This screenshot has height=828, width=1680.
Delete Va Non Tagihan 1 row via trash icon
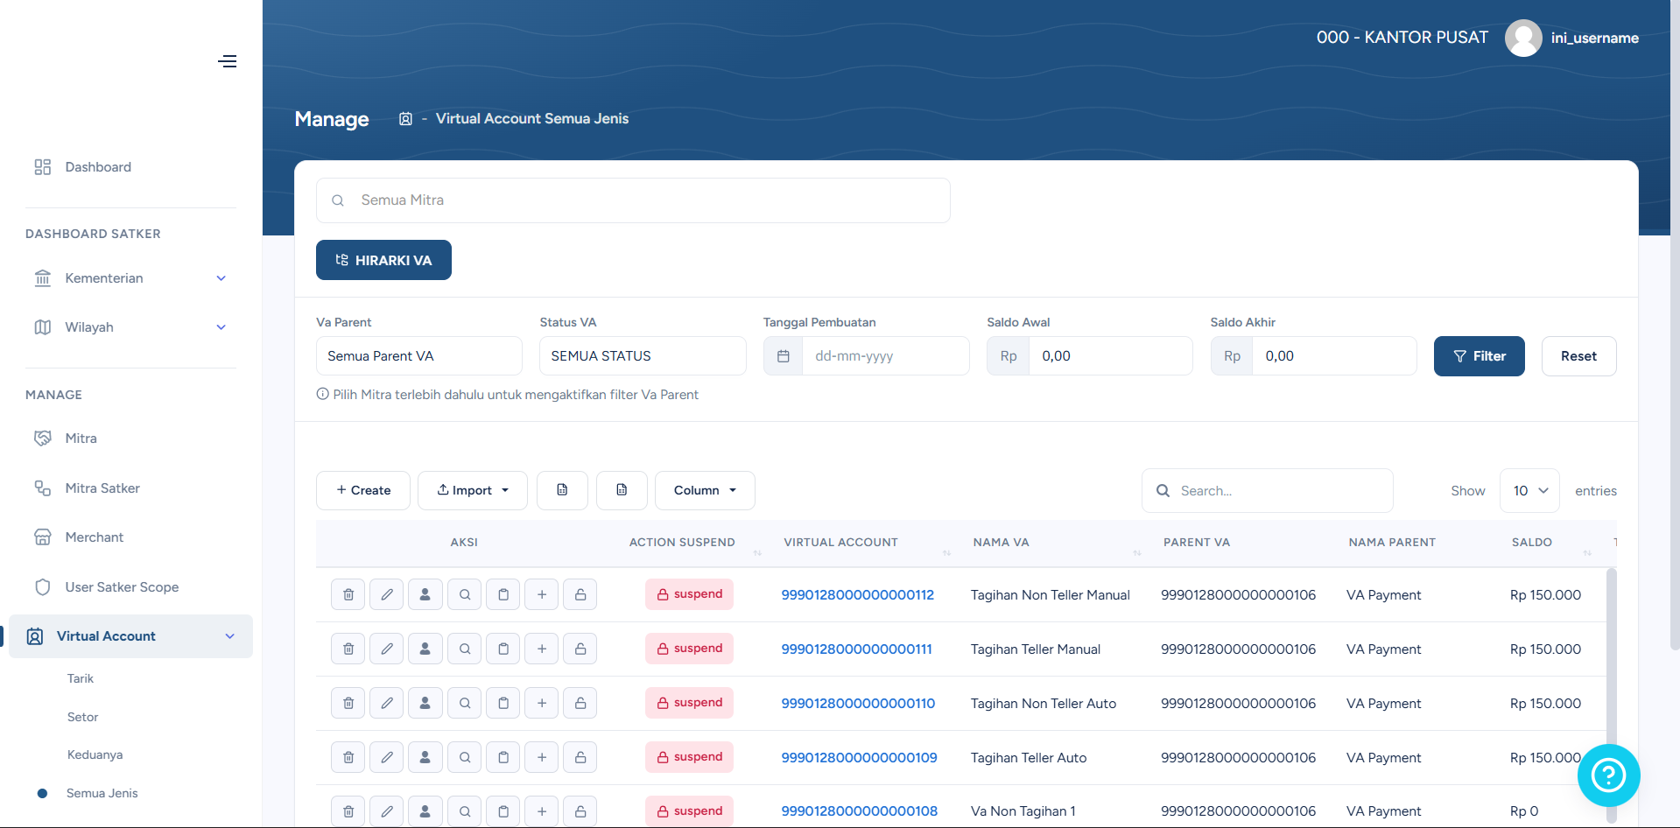pyautogui.click(x=348, y=811)
